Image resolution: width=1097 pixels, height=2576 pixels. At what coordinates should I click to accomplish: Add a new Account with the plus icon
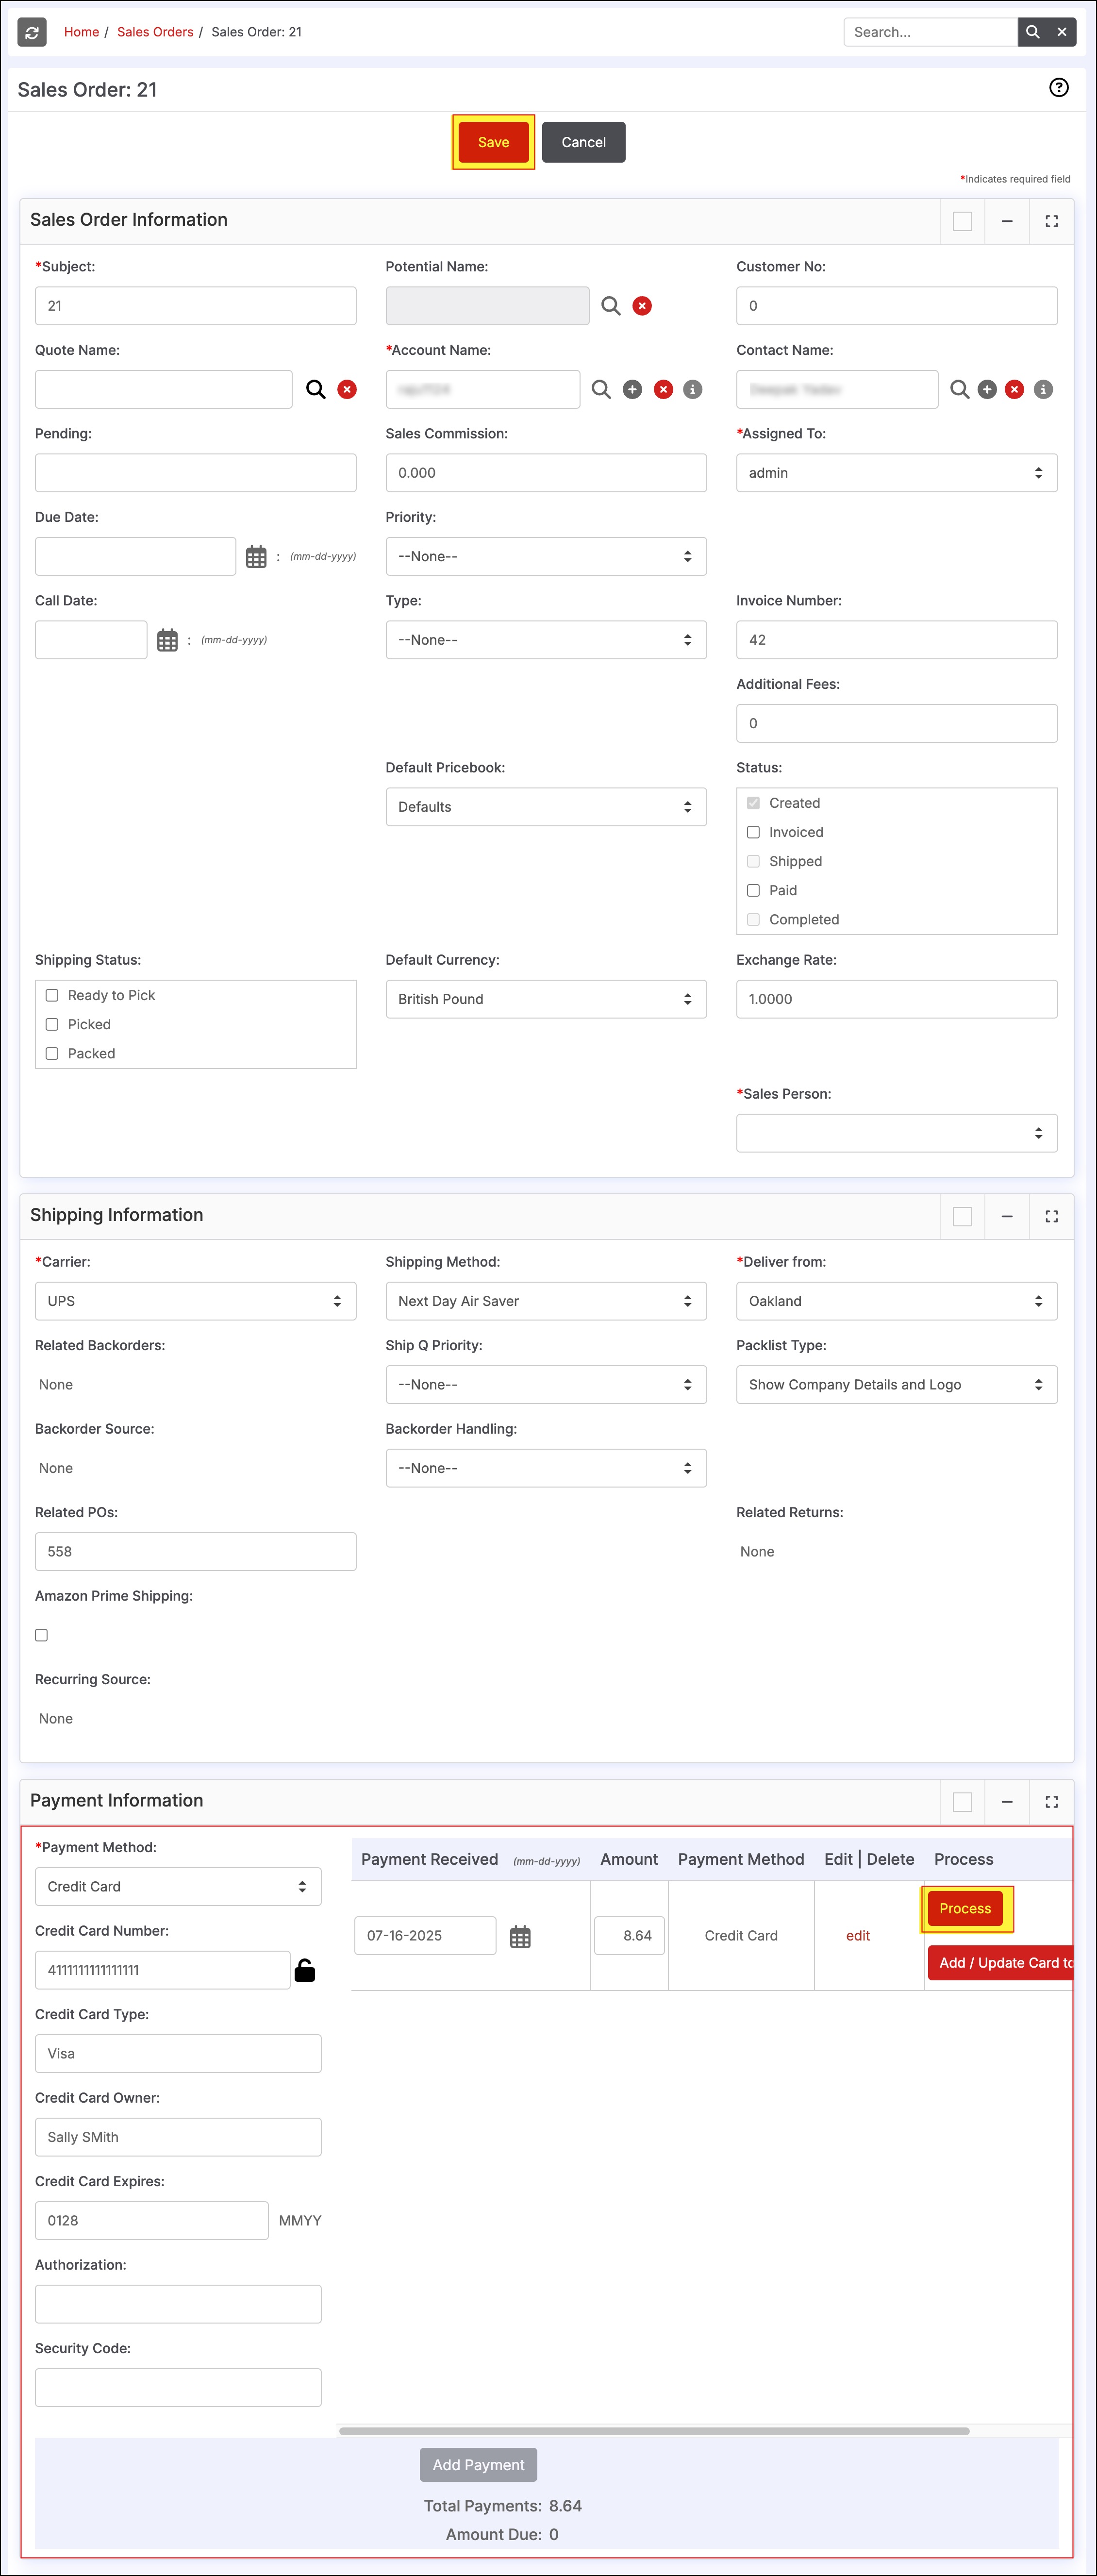coord(632,389)
